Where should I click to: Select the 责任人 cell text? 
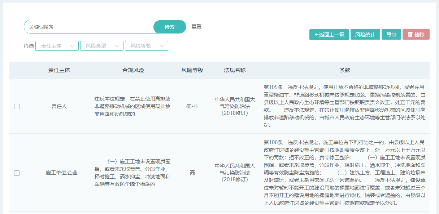coord(59,106)
